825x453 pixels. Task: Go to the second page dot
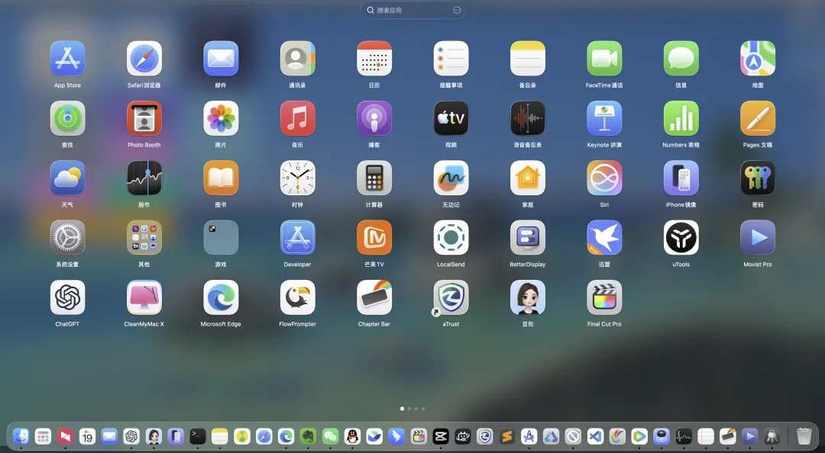coord(409,408)
